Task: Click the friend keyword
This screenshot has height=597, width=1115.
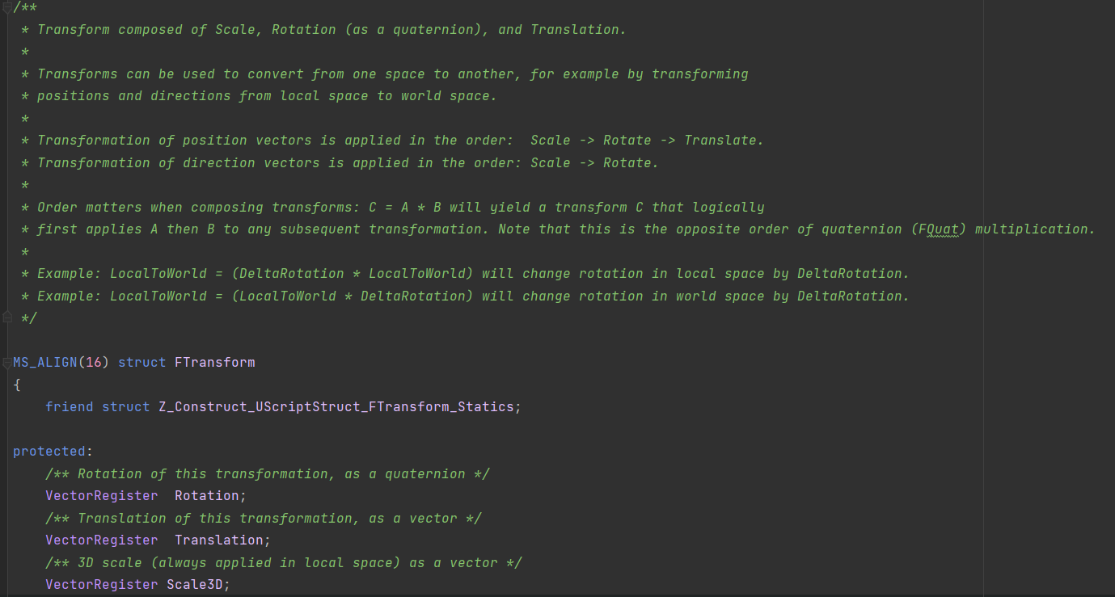Action: (69, 407)
